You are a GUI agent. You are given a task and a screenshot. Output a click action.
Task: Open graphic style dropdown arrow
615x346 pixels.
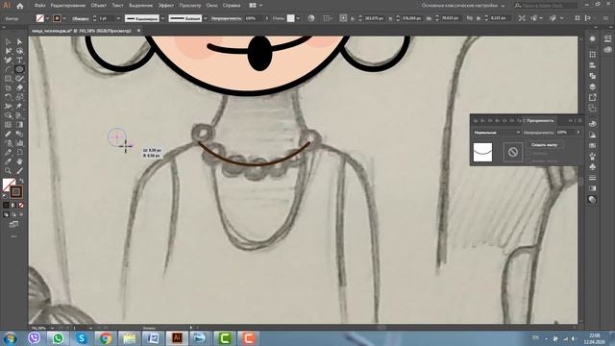pos(298,18)
